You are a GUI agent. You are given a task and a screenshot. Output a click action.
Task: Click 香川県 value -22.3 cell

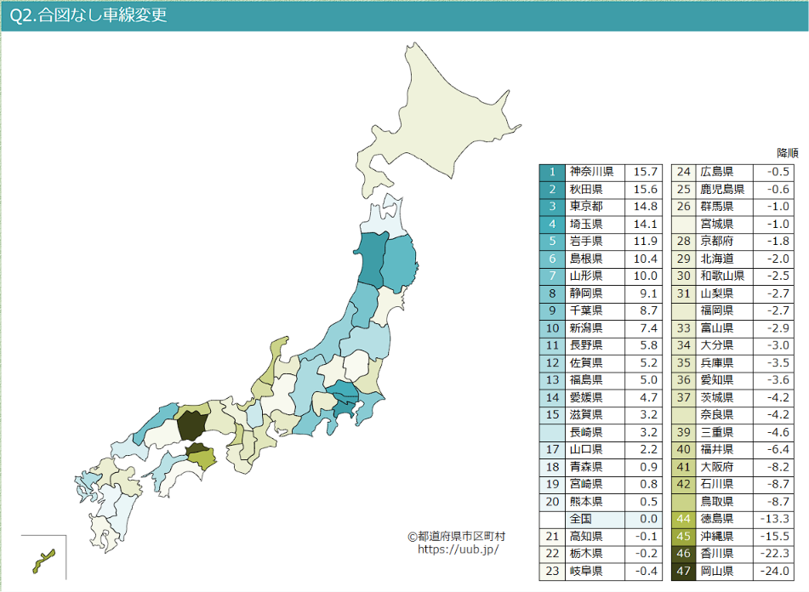point(773,554)
